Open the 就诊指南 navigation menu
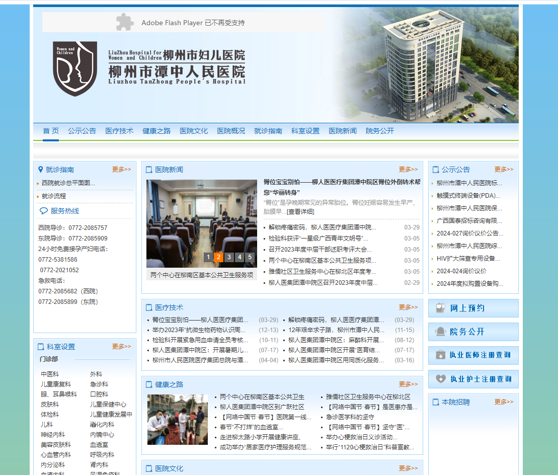The height and width of the screenshot is (475, 558). [268, 131]
